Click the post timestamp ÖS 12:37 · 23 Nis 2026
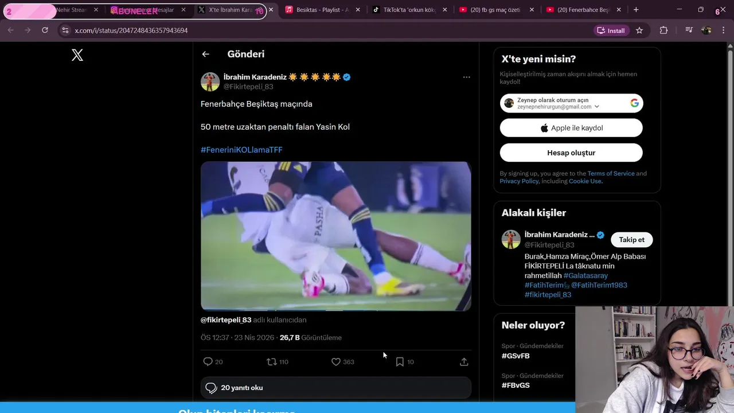 tap(237, 338)
